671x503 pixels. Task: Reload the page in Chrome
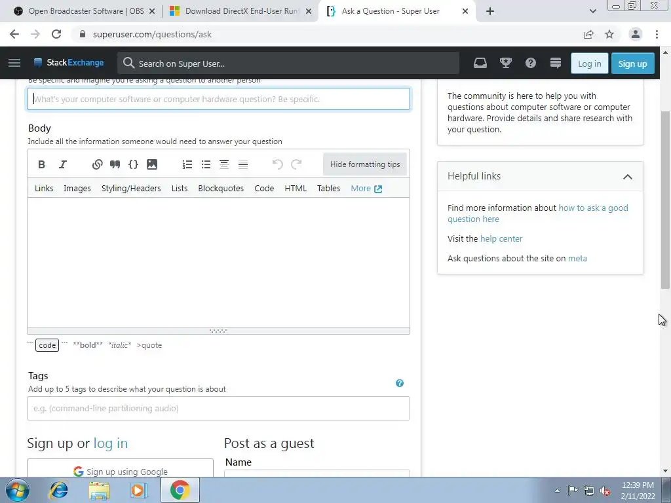(56, 34)
